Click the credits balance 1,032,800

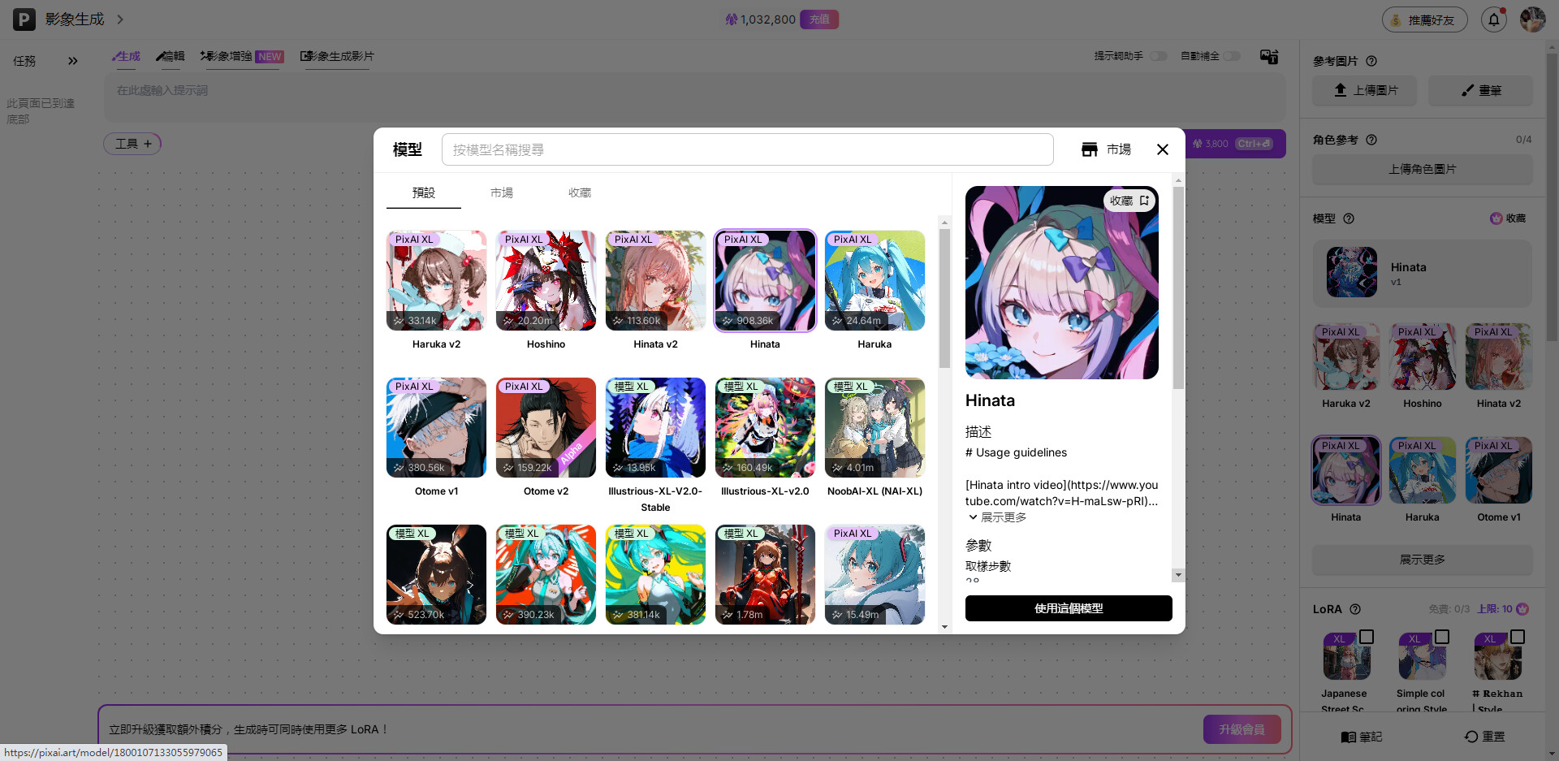click(760, 19)
